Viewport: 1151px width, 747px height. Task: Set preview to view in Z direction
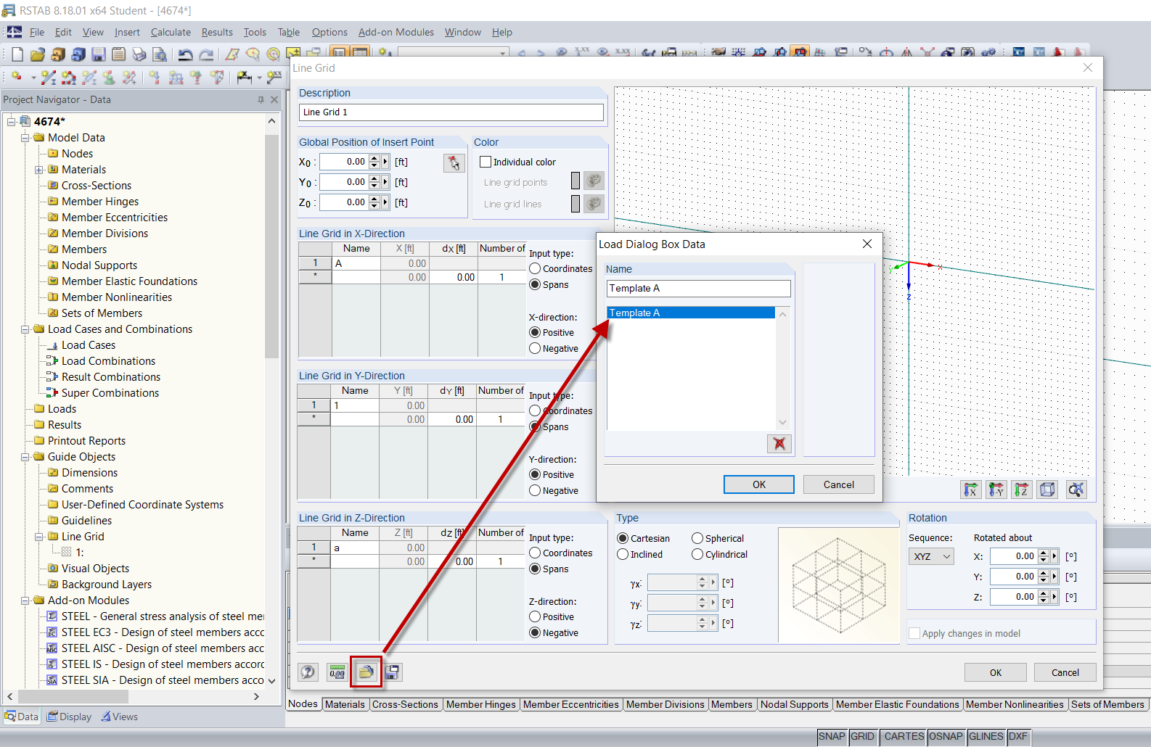pos(1022,490)
